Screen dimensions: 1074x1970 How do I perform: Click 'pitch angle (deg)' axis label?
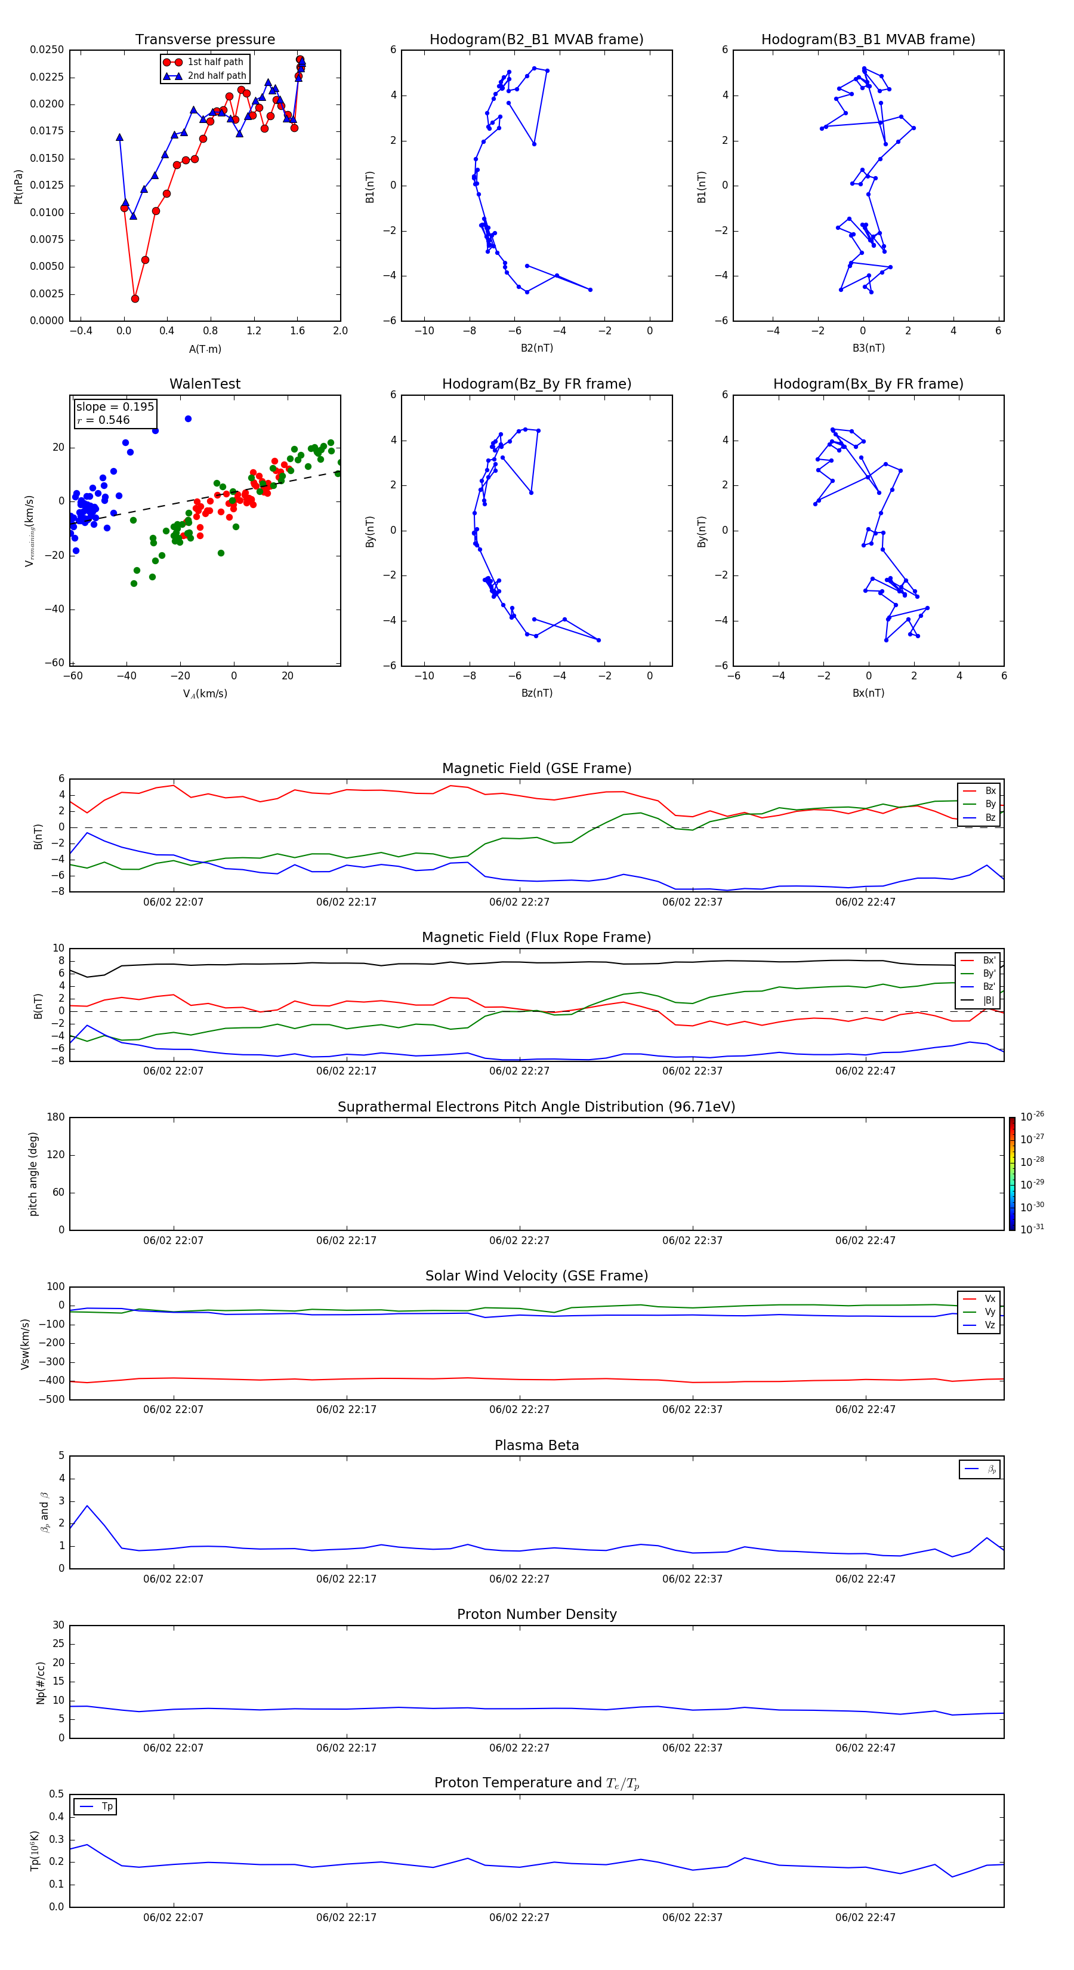click(33, 1174)
